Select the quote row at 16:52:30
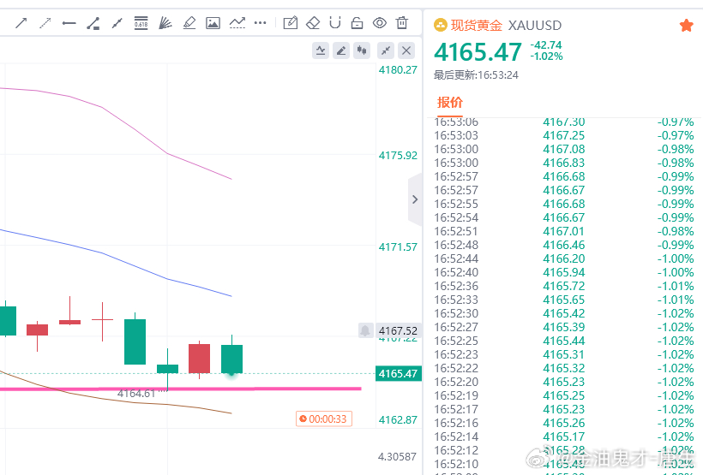 pyautogui.click(x=564, y=313)
